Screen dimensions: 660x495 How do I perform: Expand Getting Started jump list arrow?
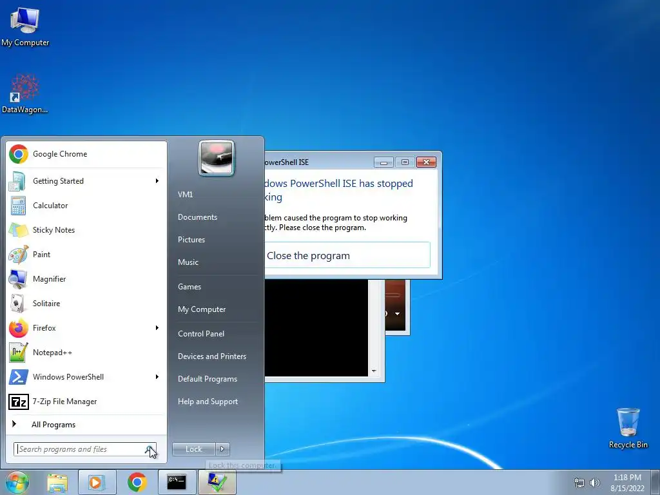[x=157, y=181]
